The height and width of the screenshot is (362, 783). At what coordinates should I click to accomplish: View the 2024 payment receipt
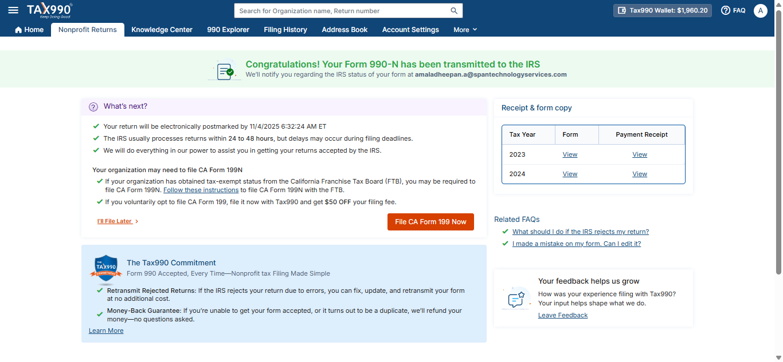pyautogui.click(x=640, y=174)
